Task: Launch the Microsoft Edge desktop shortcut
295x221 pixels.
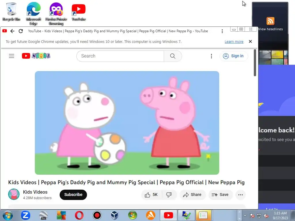Action: [x=33, y=14]
